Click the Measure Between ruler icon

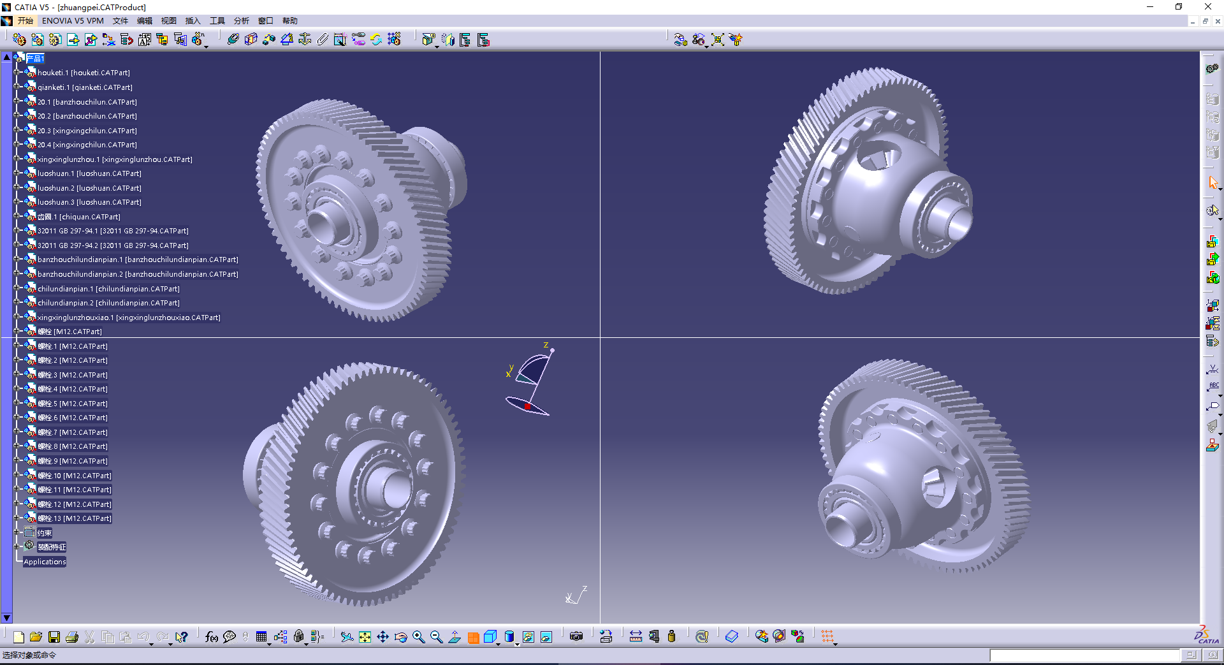coord(636,636)
